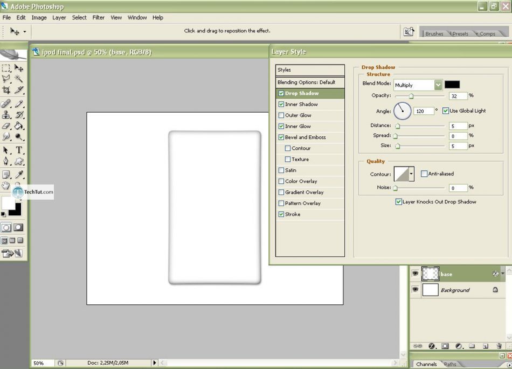The image size is (512, 369).
Task: Click Create a new layer icon
Action: point(485,346)
